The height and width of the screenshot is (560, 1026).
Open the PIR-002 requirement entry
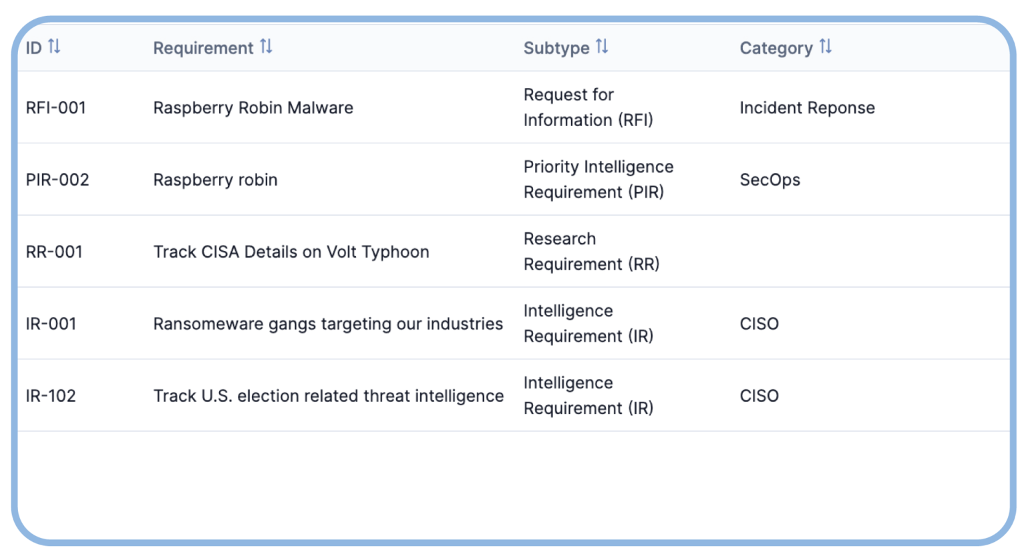pyautogui.click(x=57, y=179)
